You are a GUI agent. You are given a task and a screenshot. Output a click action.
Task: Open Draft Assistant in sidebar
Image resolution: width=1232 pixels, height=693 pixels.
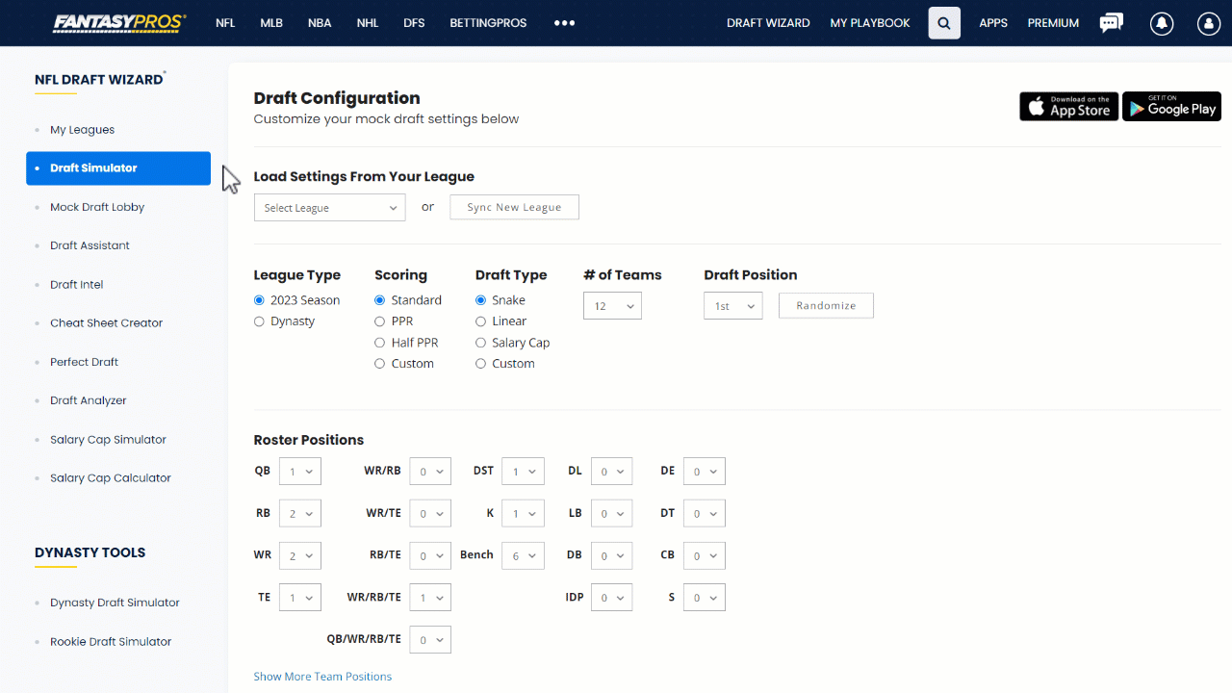[x=90, y=245]
